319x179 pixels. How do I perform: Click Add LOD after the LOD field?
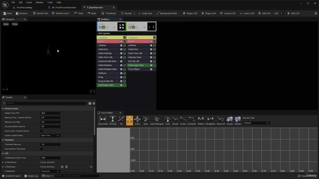pos(293,13)
